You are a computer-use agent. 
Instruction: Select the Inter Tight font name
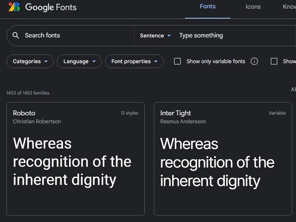click(176, 113)
